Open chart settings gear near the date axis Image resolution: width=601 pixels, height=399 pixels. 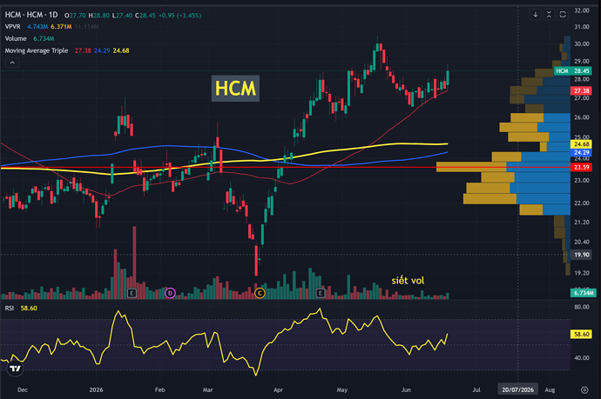pos(584,389)
